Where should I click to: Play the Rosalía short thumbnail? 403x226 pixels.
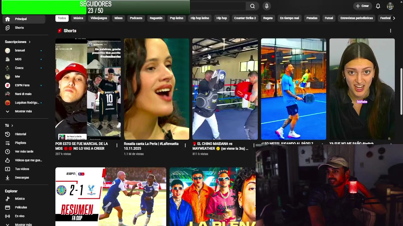(x=156, y=89)
